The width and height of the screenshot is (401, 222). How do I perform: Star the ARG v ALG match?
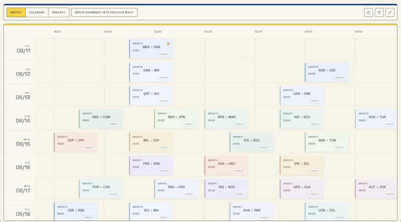(x=319, y=183)
